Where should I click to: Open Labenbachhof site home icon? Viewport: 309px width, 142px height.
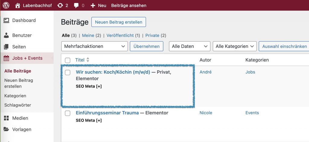(18, 5)
